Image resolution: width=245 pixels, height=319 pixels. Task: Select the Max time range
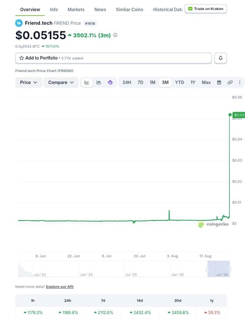[206, 83]
